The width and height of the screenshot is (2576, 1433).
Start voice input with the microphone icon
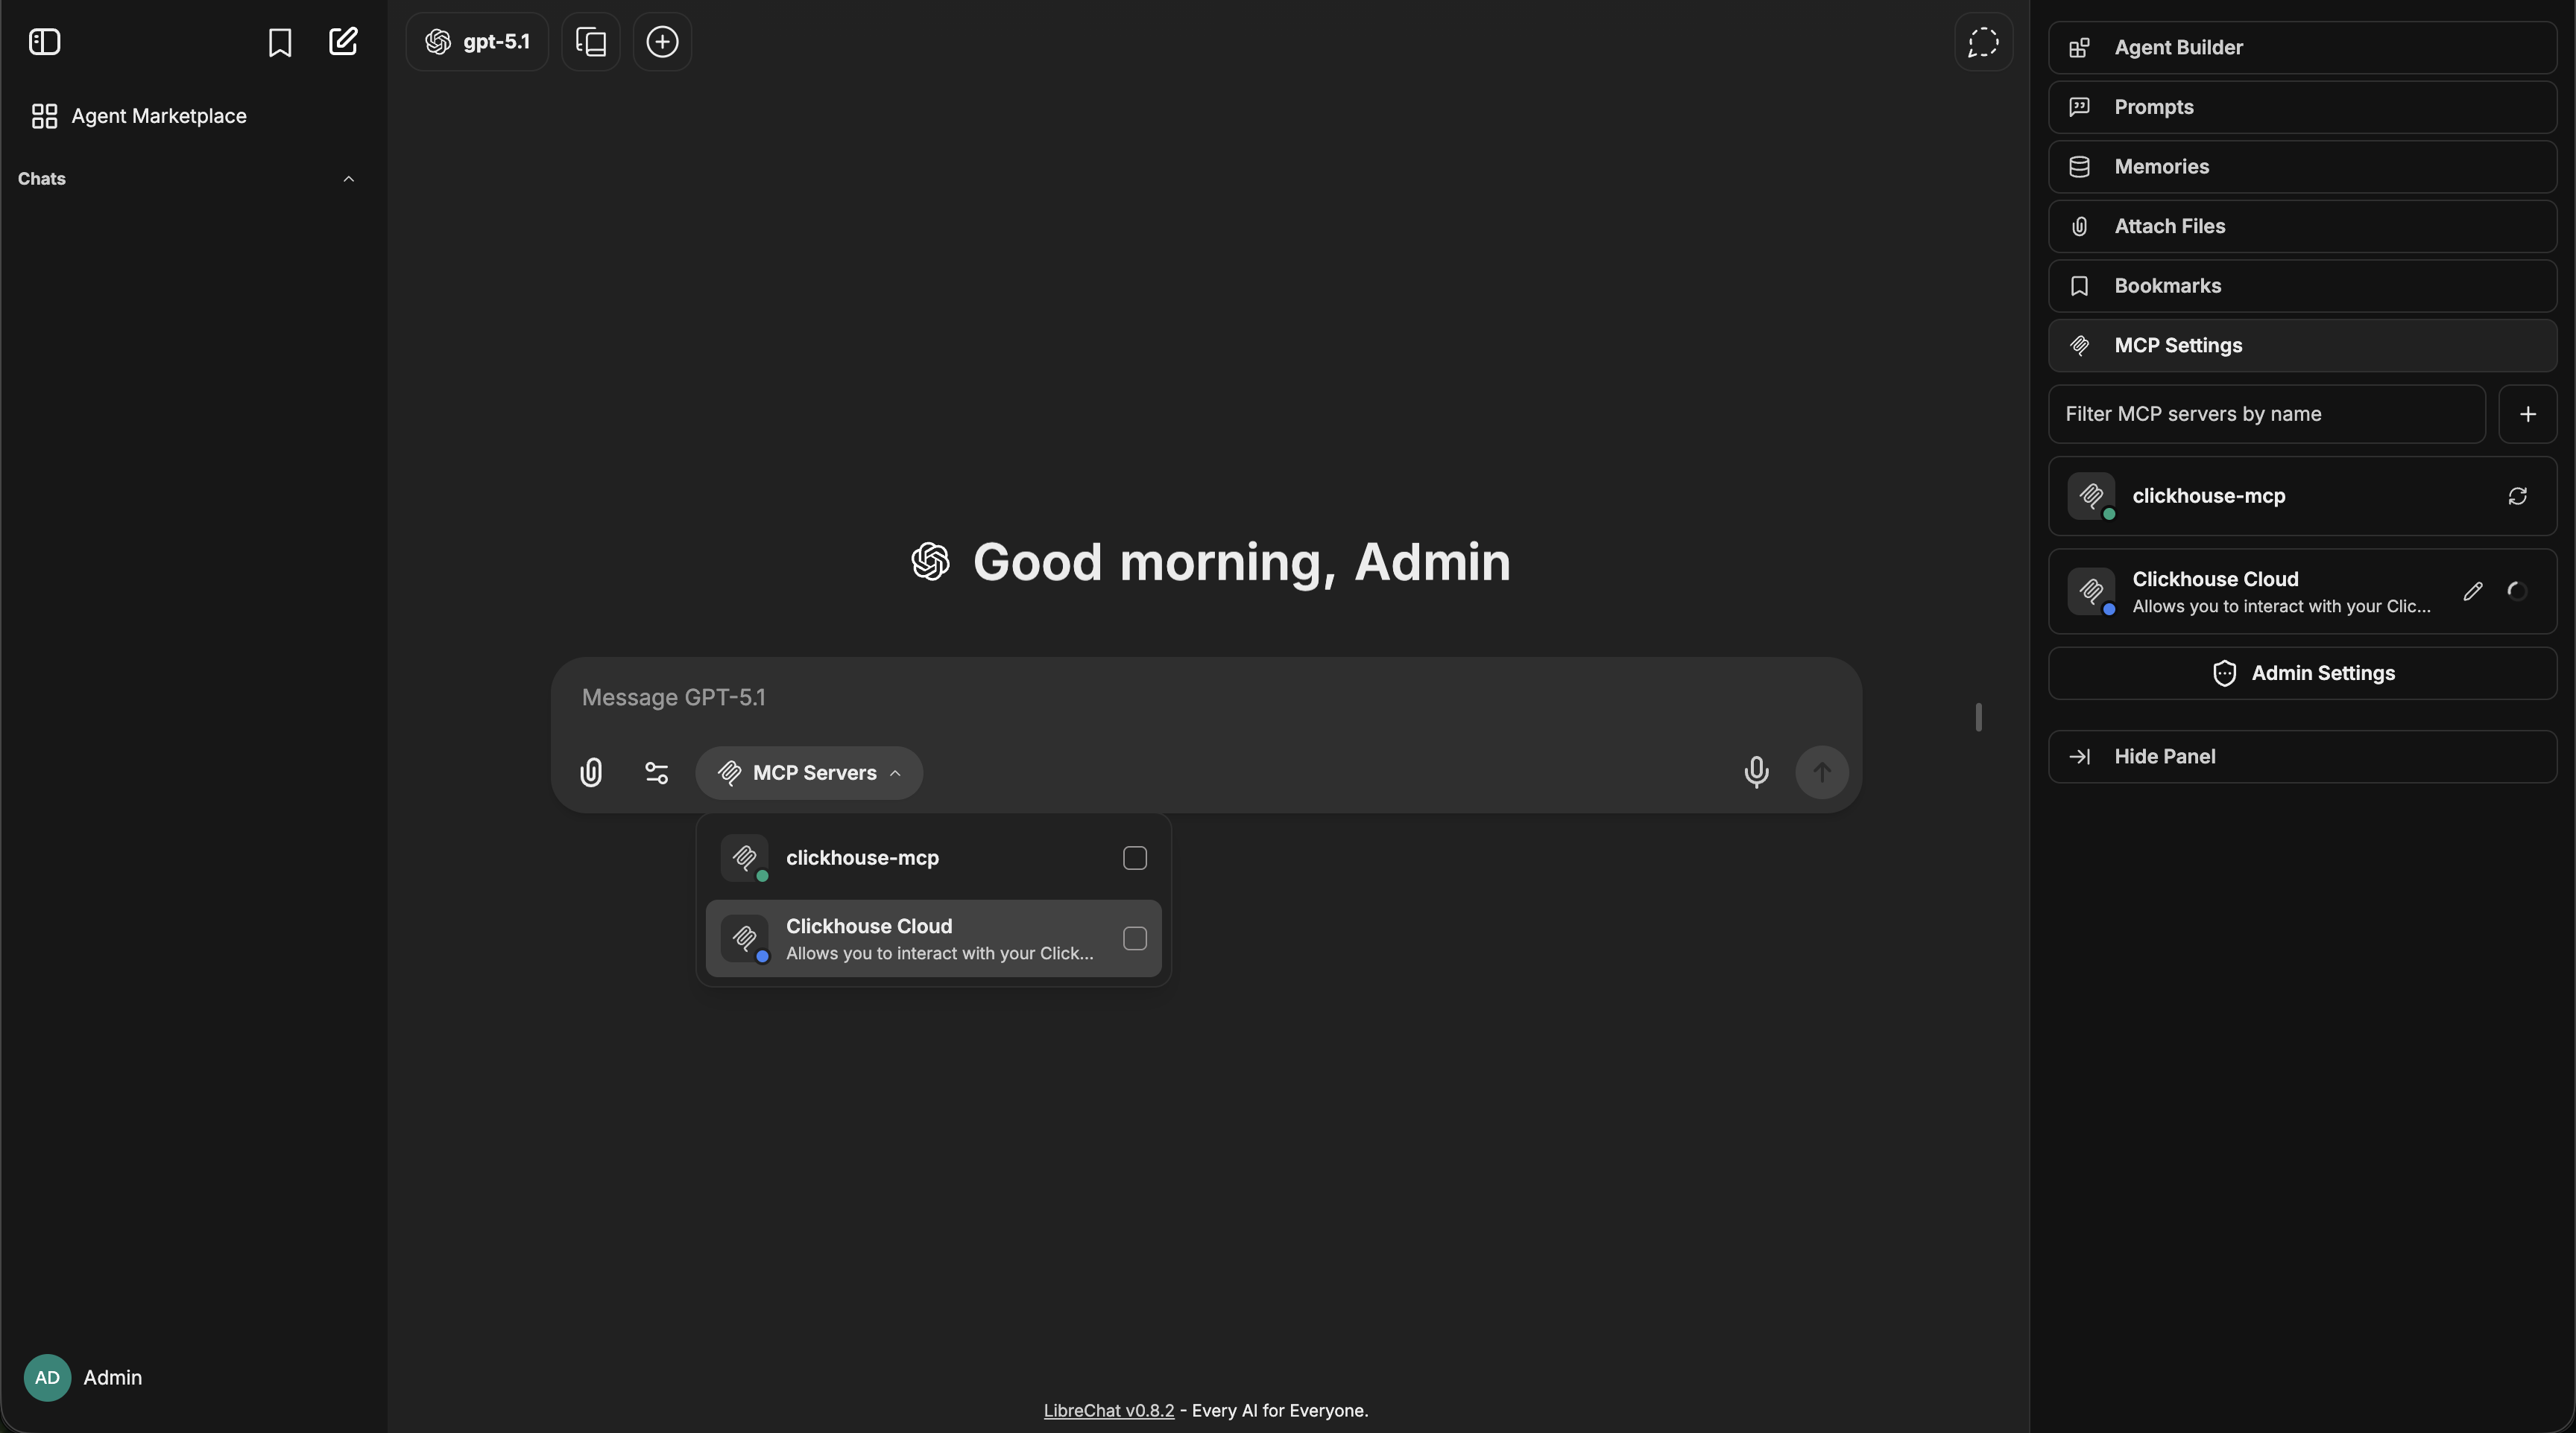[x=1757, y=772]
